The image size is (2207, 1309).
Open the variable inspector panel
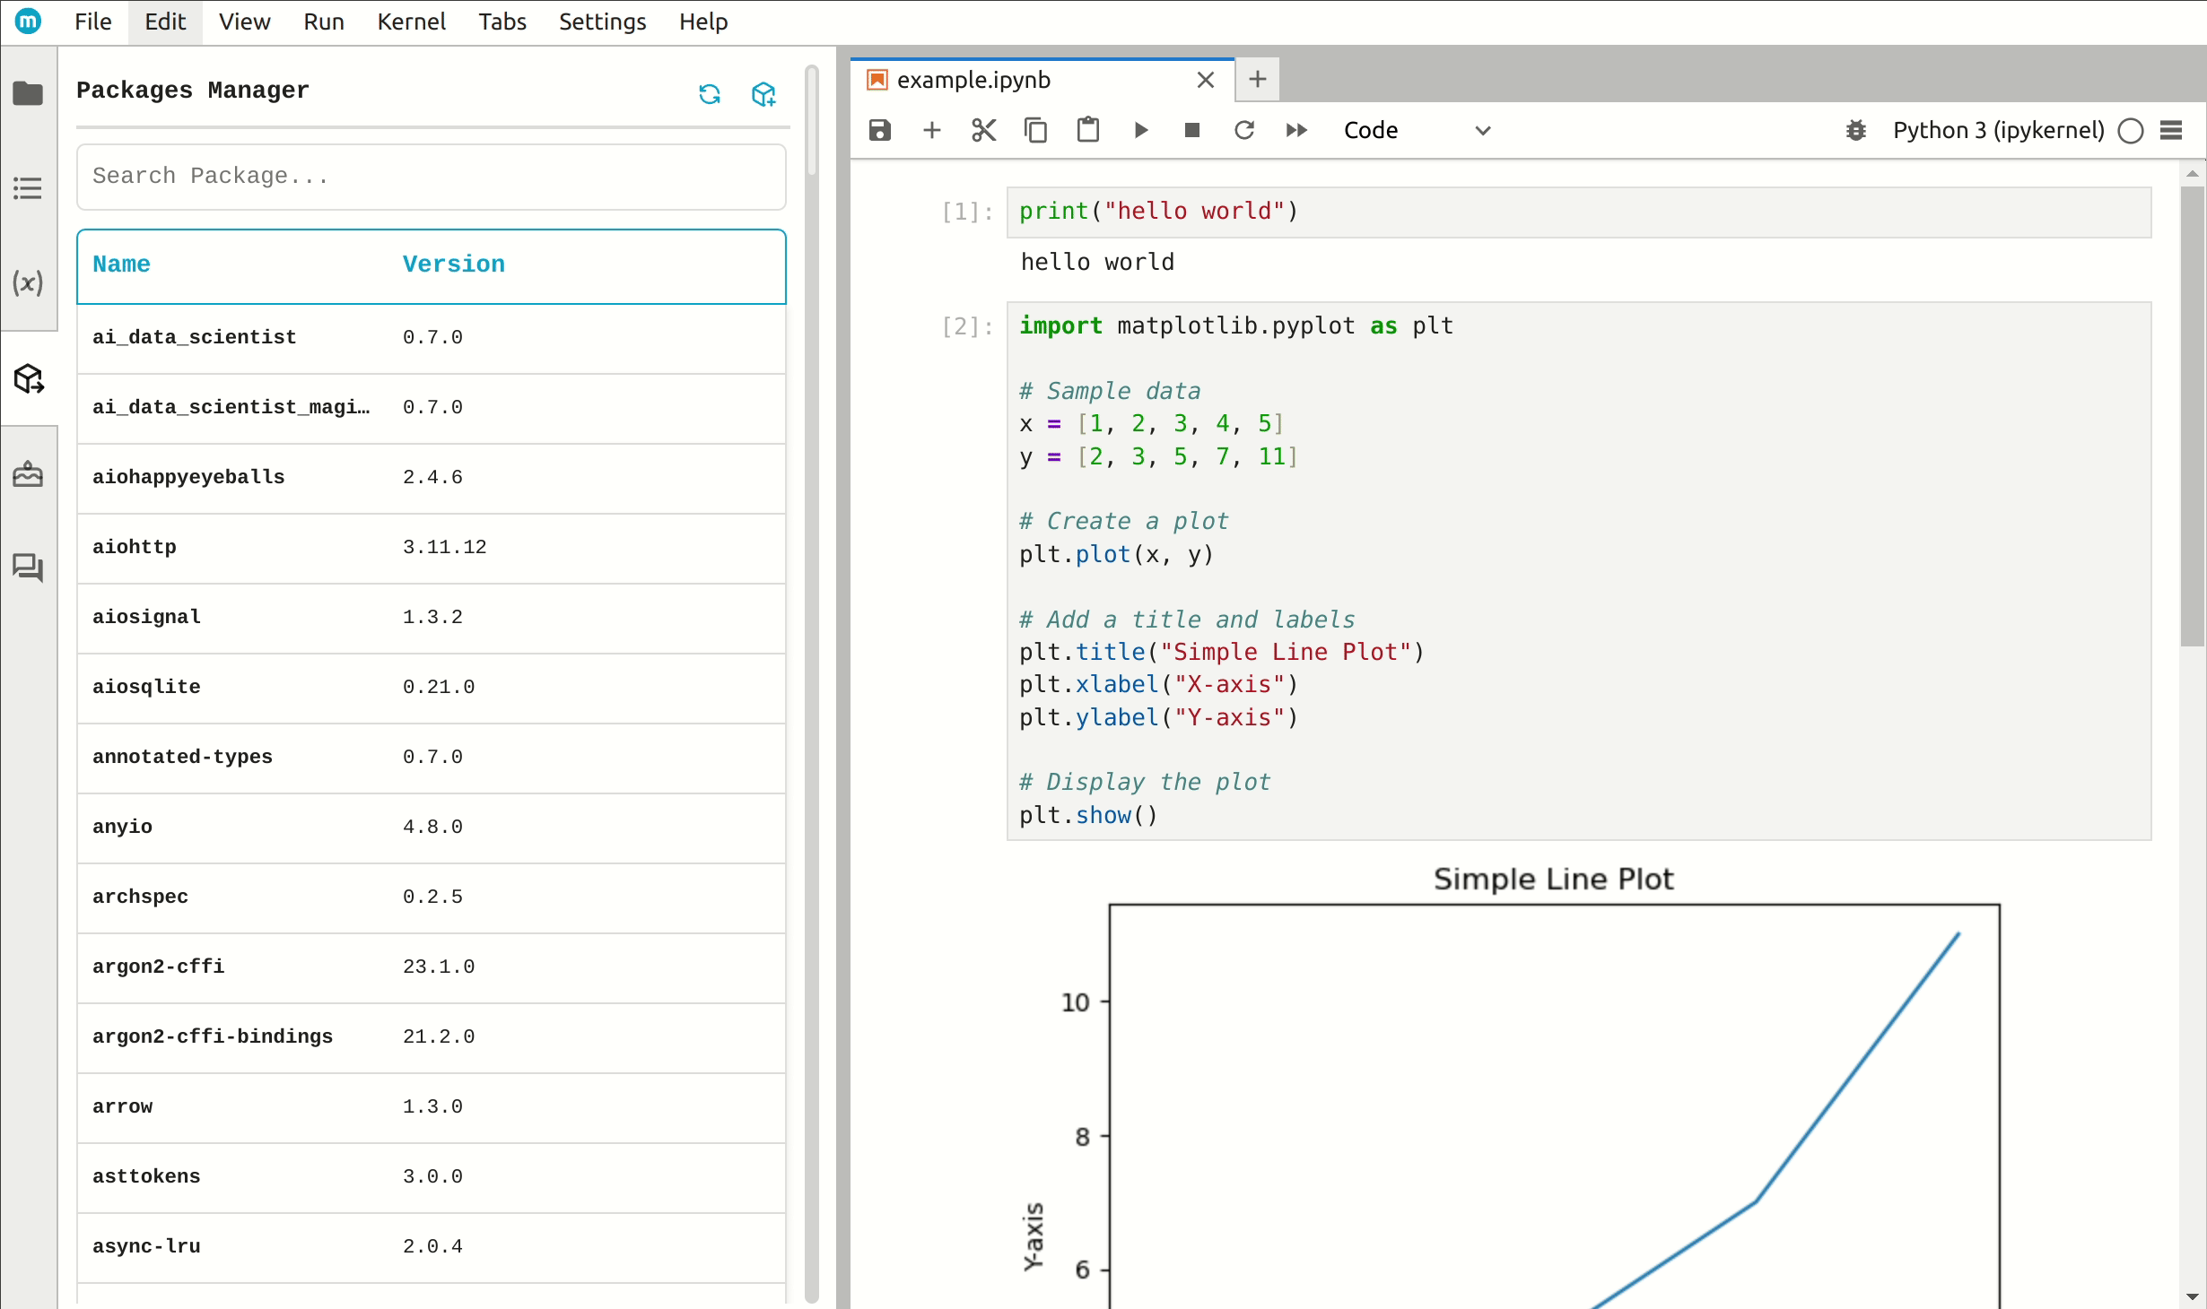click(x=29, y=283)
